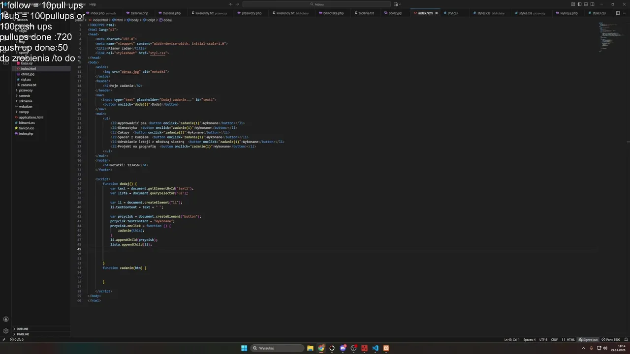Open applications.html in the explorer
This screenshot has width=630, height=354.
click(41, 118)
